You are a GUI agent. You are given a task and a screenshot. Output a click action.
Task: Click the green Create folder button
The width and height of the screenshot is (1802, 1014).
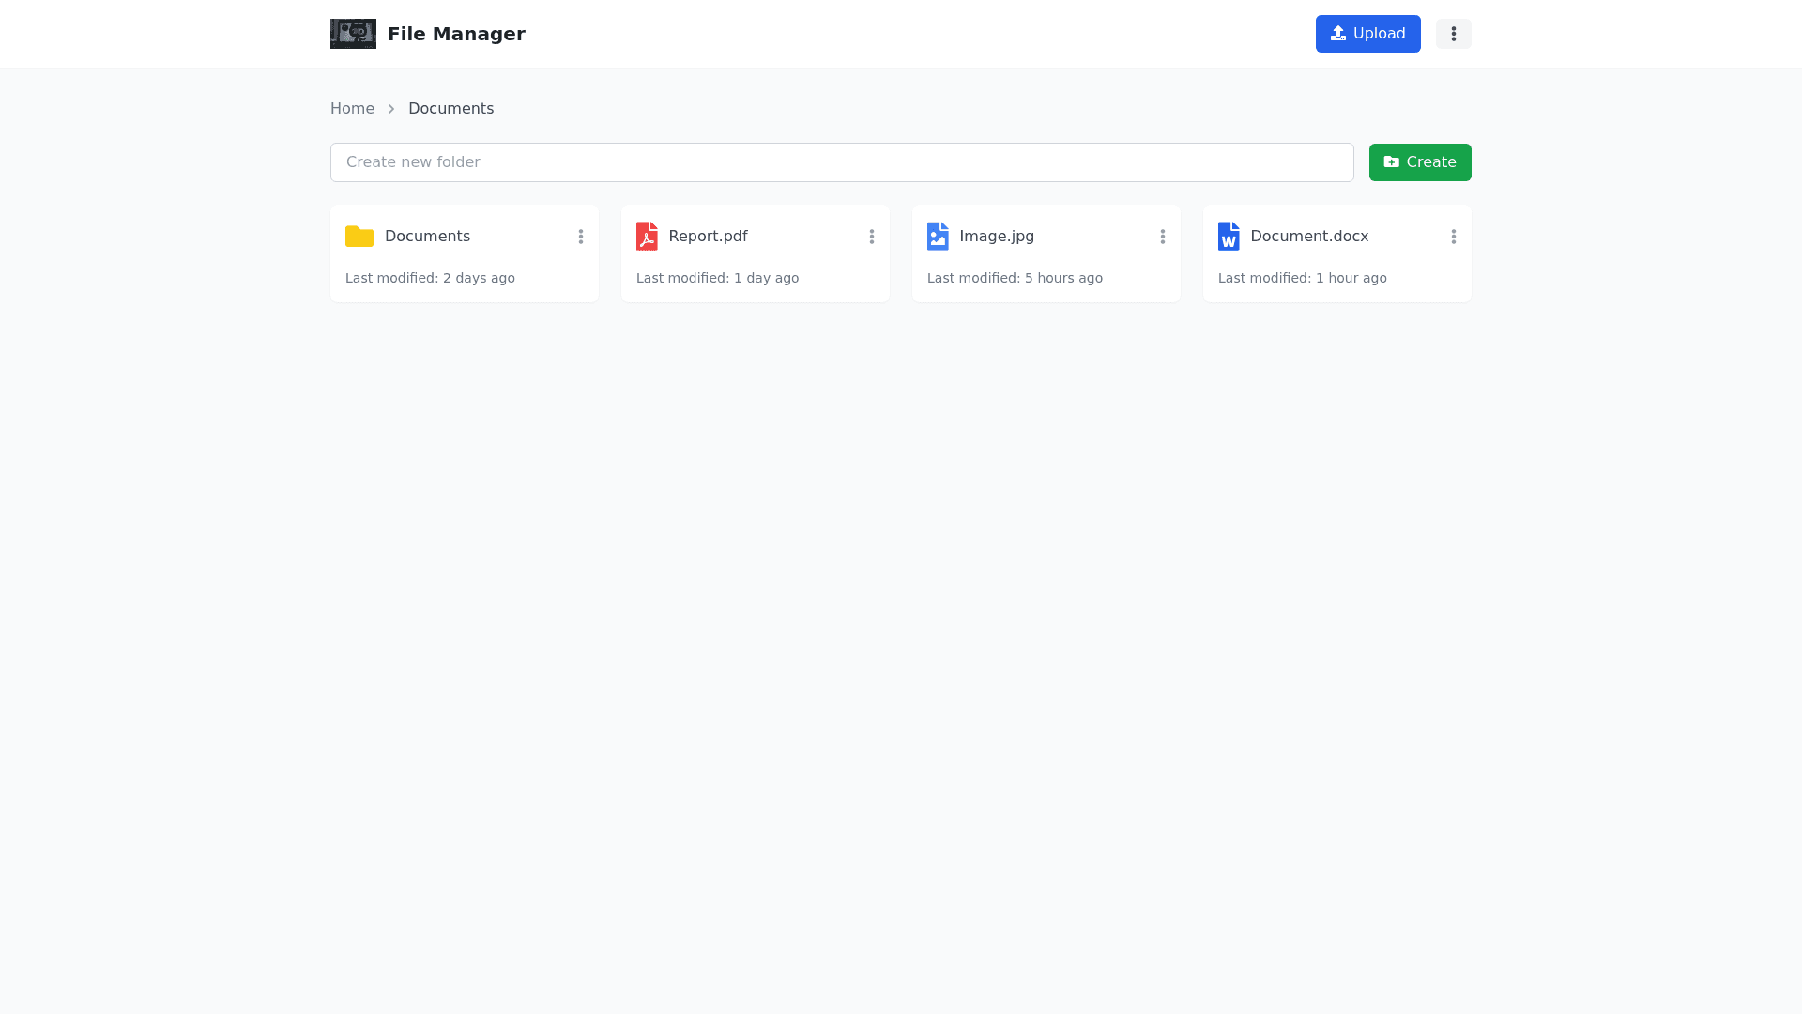click(x=1419, y=162)
